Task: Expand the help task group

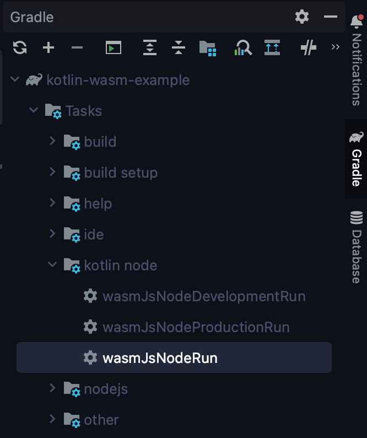Action: 52,202
